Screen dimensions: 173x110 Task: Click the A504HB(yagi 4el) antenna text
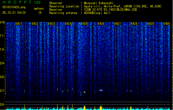(x=97, y=13)
